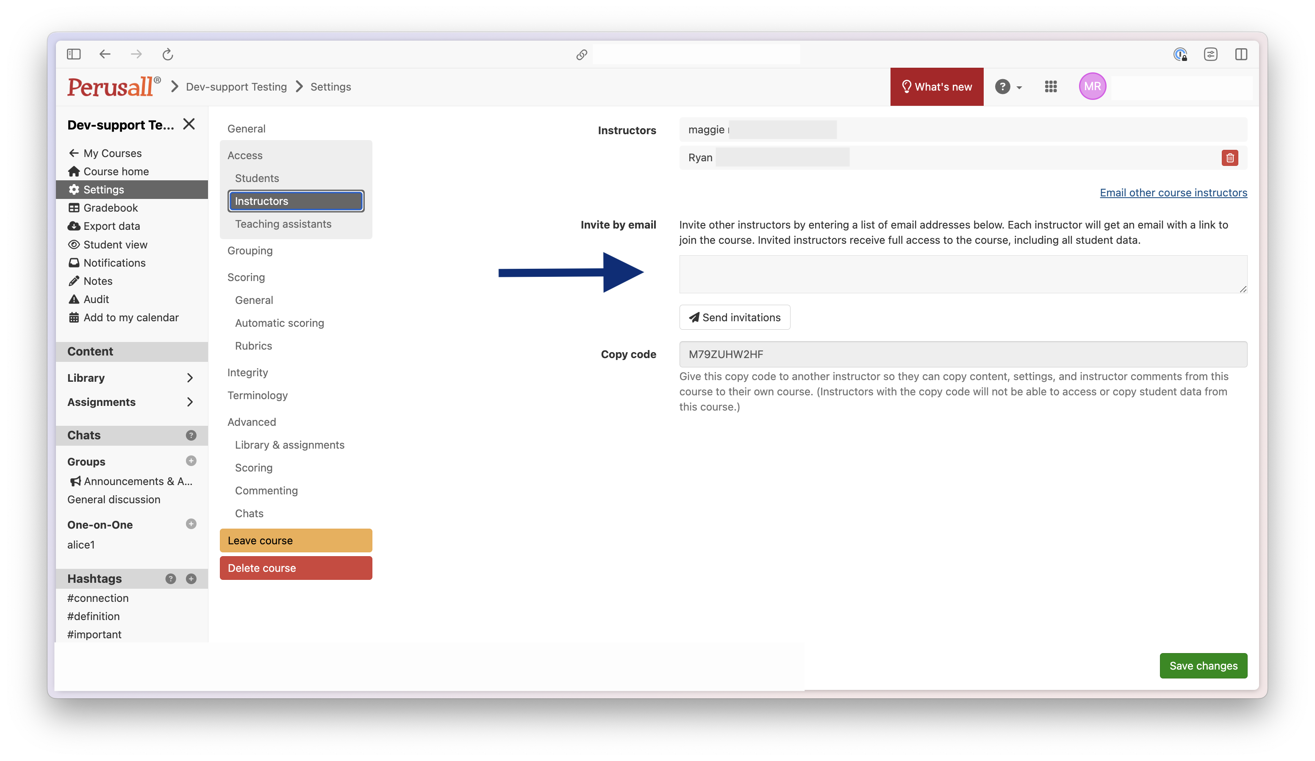Click the MR user avatar
This screenshot has height=761, width=1315.
[1092, 87]
